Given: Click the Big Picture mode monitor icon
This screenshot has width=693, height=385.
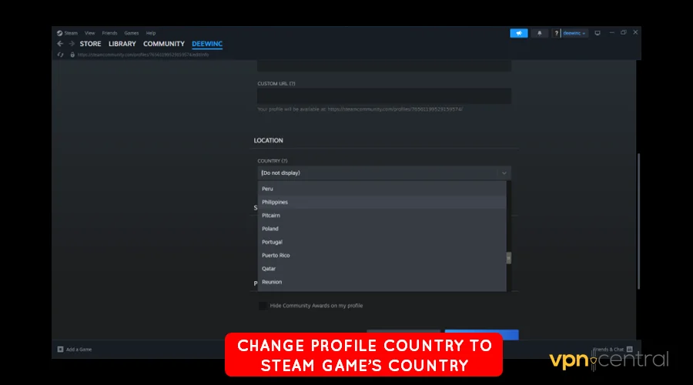Looking at the screenshot, I should [598, 33].
